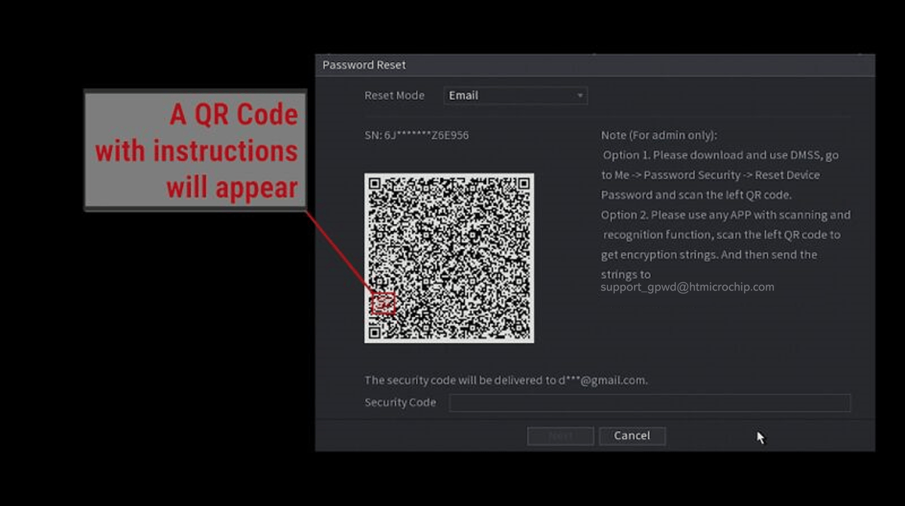Click the delivery notice above Security Code
905x506 pixels.
pyautogui.click(x=505, y=379)
